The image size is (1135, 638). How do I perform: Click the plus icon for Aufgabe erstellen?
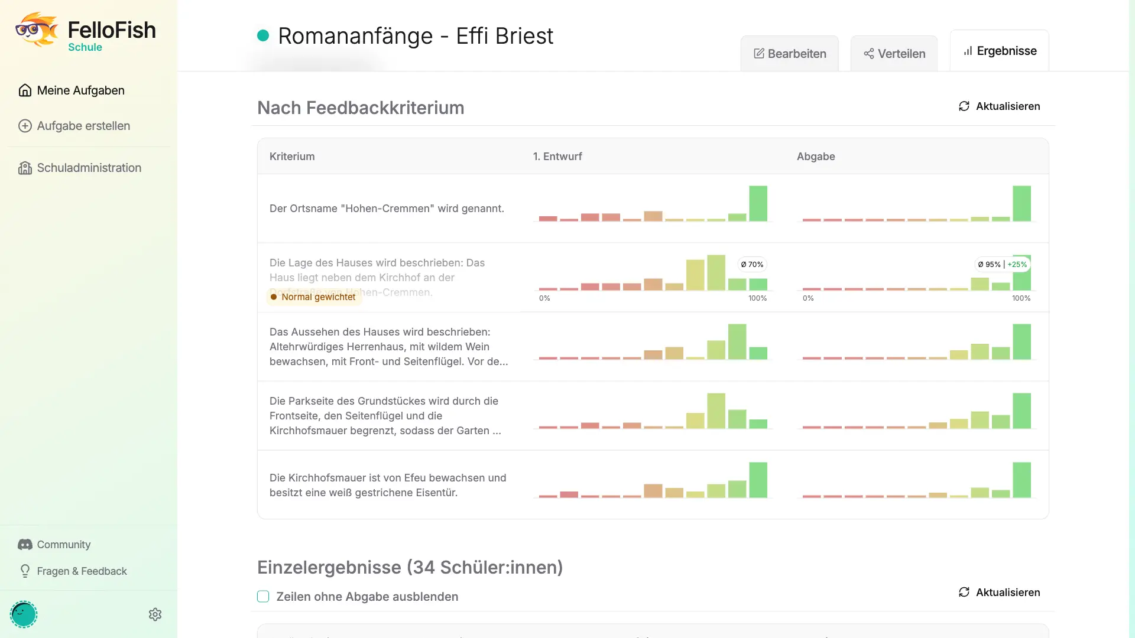click(x=25, y=126)
